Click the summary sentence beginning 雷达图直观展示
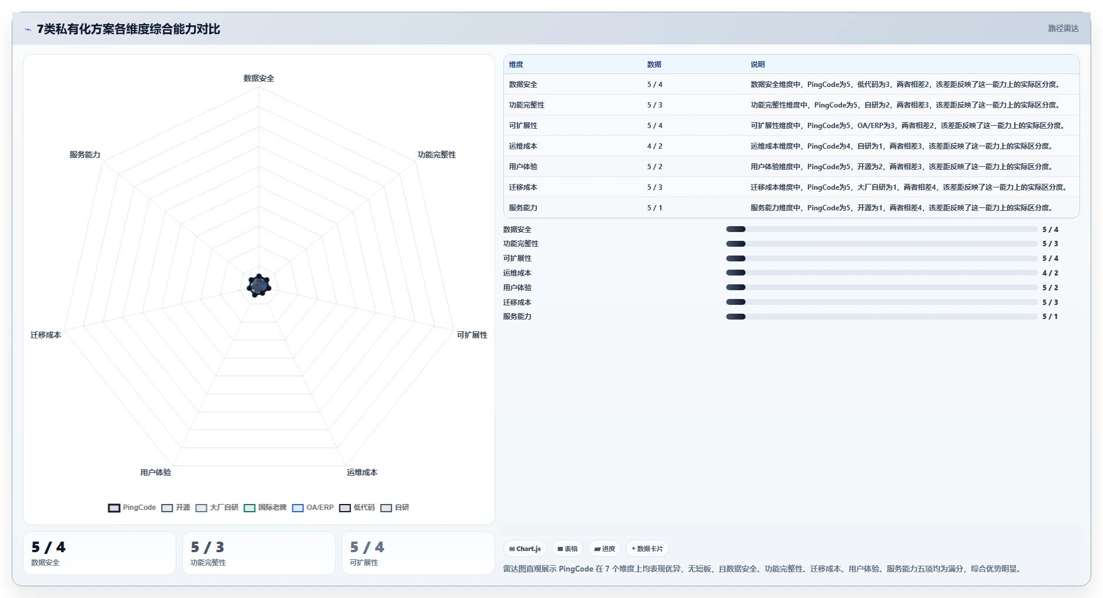Viewport: 1103px width, 598px height. (x=763, y=569)
